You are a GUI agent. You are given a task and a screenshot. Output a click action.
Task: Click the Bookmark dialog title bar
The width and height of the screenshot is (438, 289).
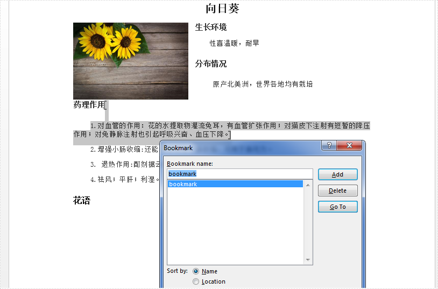[x=242, y=147]
